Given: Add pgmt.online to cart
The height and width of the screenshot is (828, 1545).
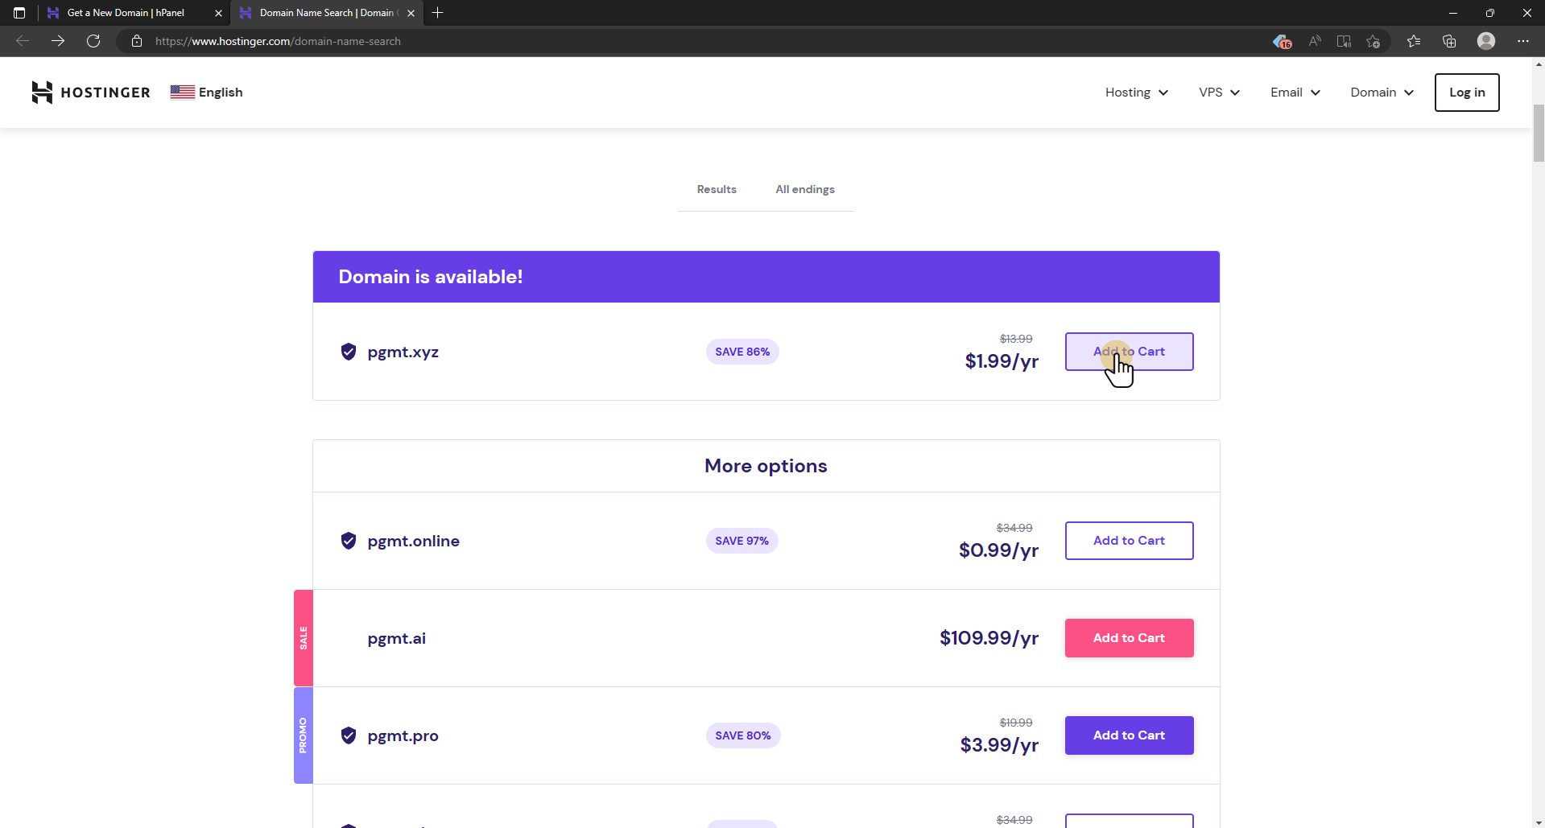Looking at the screenshot, I should point(1129,541).
